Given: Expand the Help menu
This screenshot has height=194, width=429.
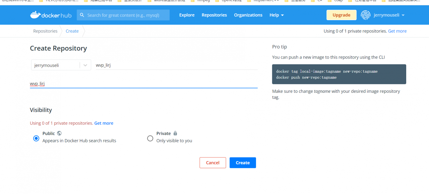Looking at the screenshot, I should [277, 15].
